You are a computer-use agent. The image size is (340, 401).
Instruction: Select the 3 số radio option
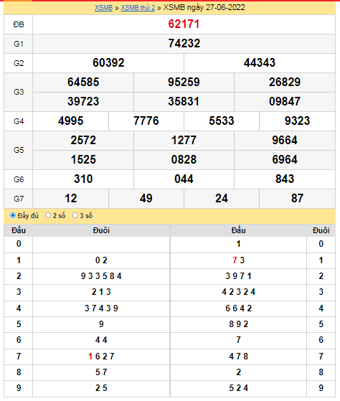(75, 215)
